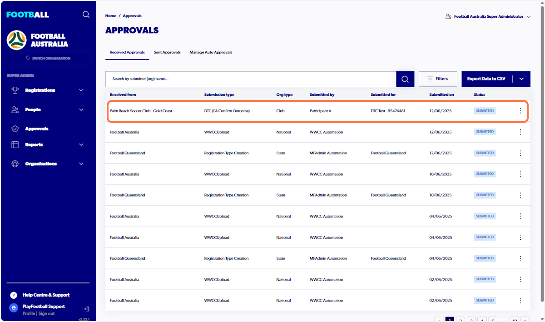Open actions menu for Football Australia 12/06/2025 row
The height and width of the screenshot is (322, 545).
click(x=520, y=132)
